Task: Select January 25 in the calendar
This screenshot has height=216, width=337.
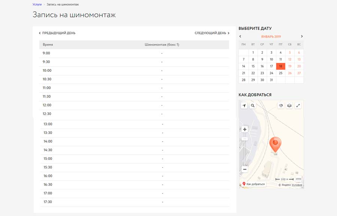Action: tap(280, 73)
